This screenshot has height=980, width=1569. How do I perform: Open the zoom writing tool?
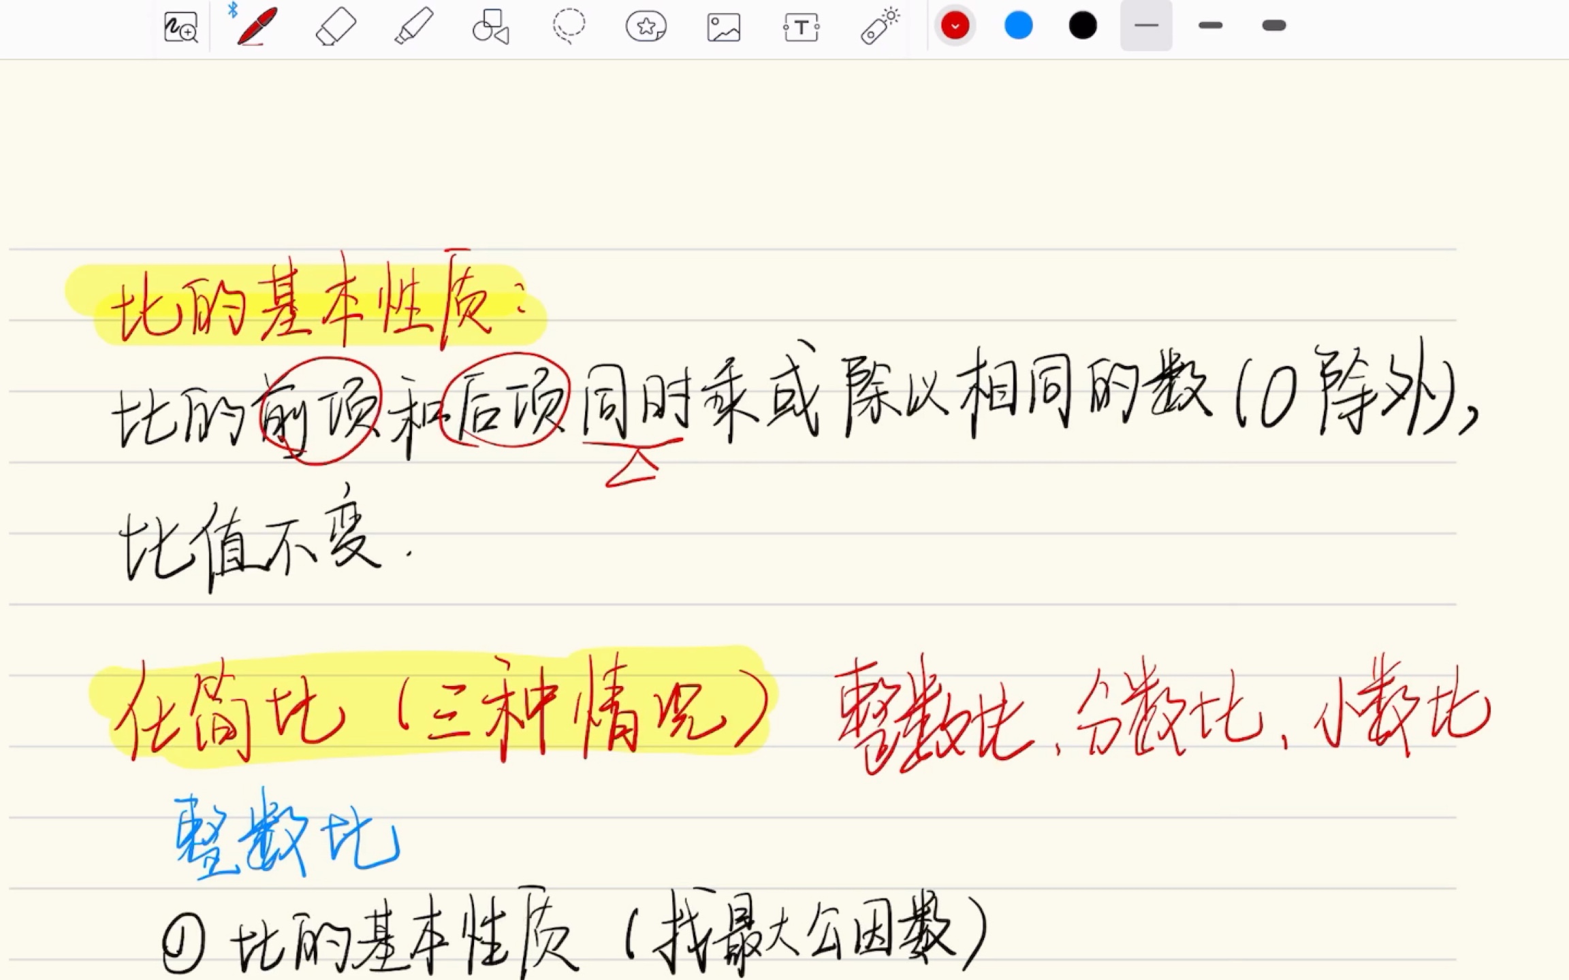(x=180, y=27)
